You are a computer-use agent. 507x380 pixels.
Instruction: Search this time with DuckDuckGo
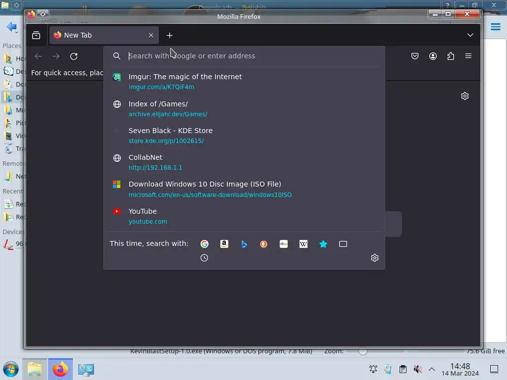tap(264, 244)
